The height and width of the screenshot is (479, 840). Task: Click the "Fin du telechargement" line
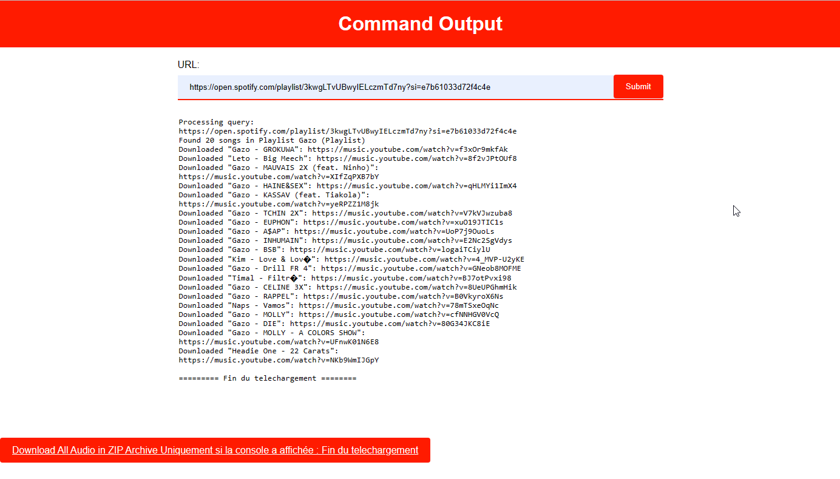coord(268,378)
